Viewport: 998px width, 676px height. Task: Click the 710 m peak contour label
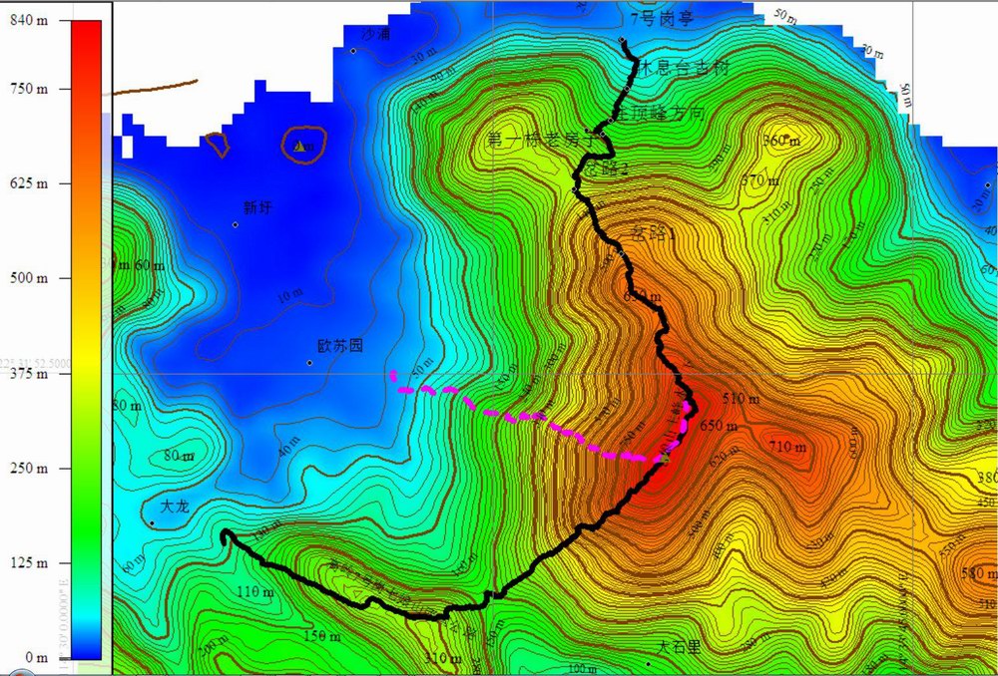787,447
